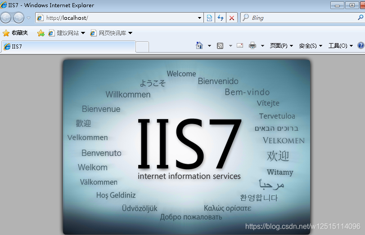Viewport: 365px width, 235px height.
Task: Open a new blank tab
Action: click(x=142, y=47)
